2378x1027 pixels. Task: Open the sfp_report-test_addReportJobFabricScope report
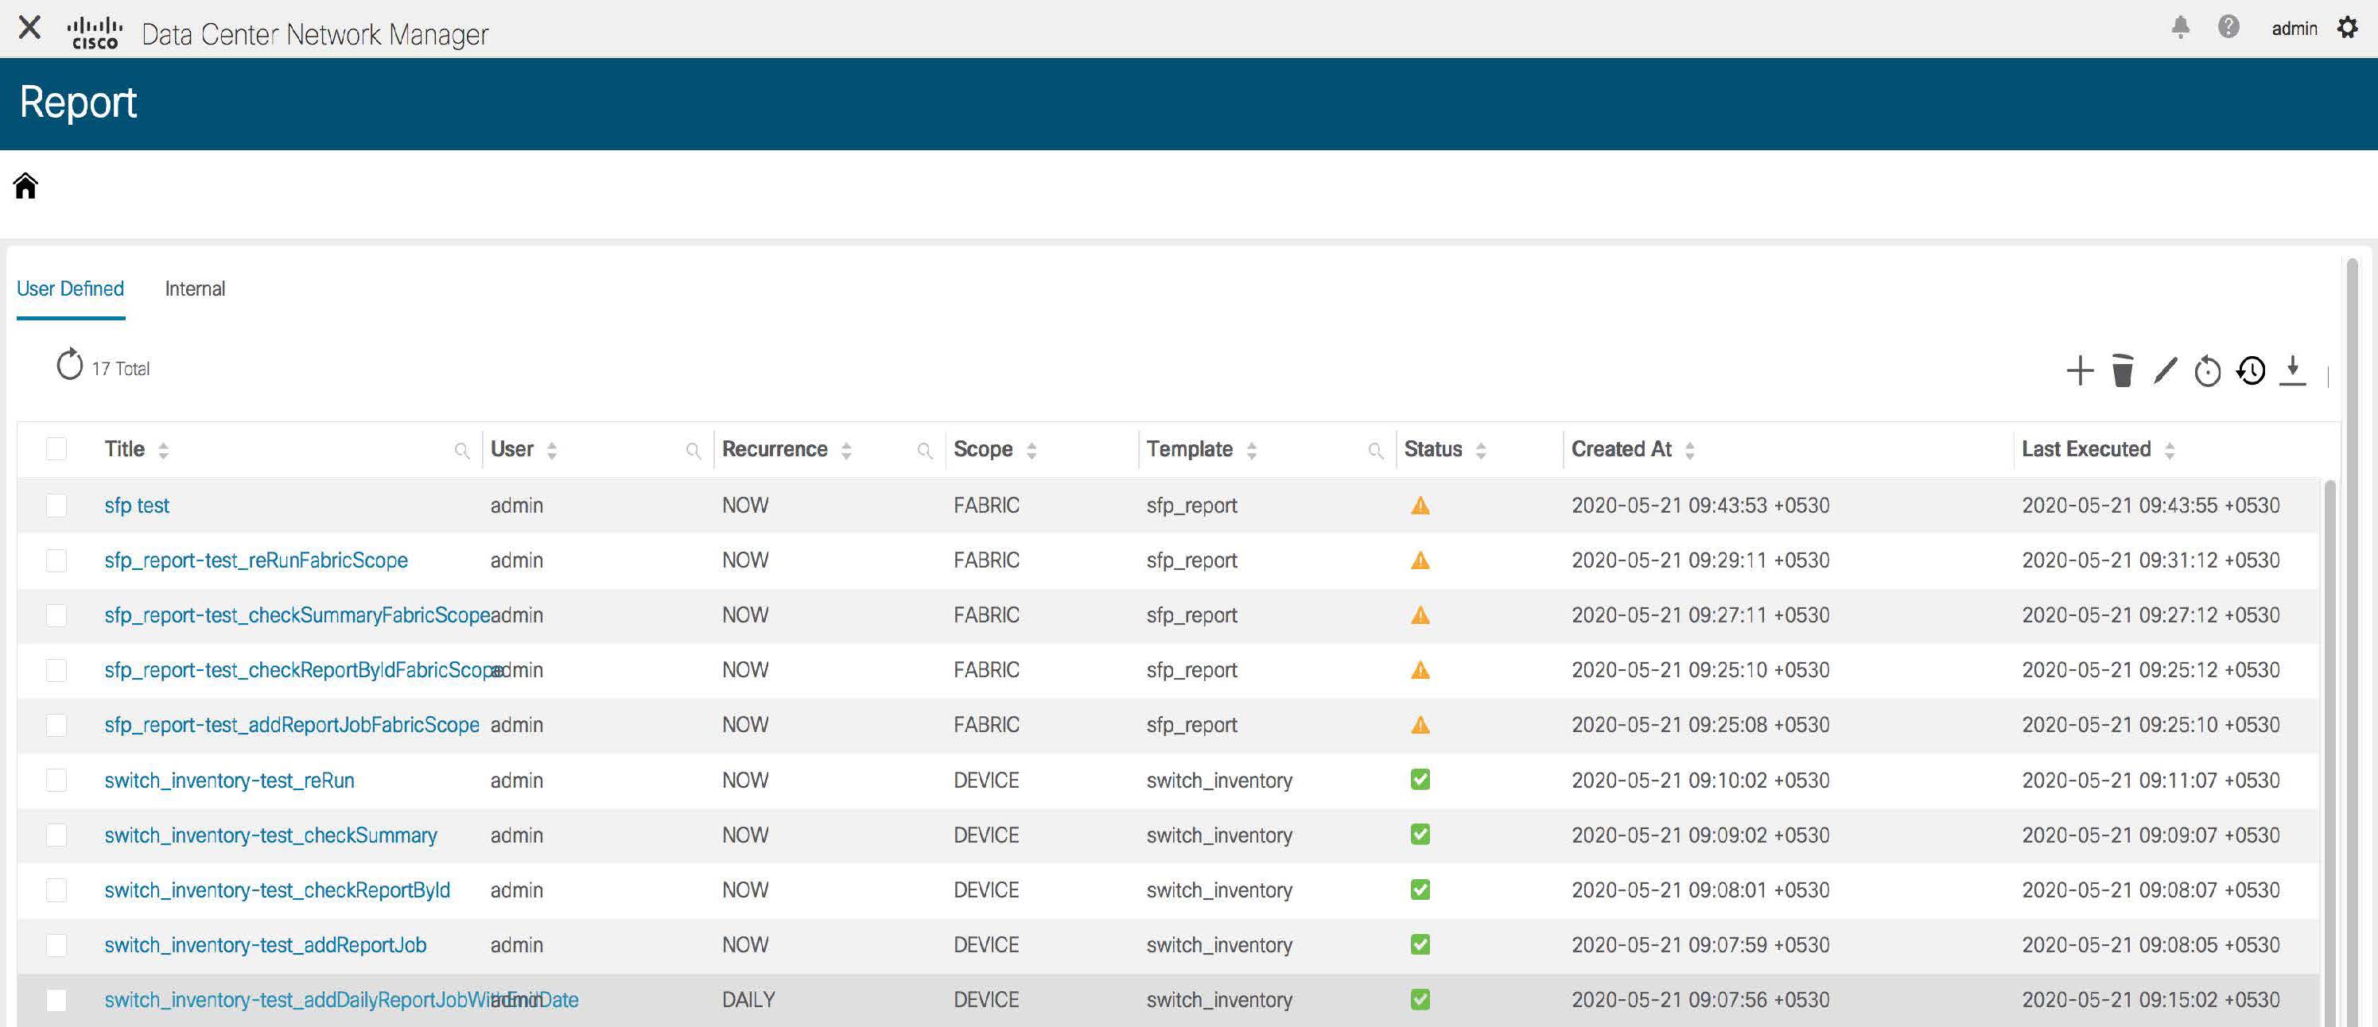click(x=292, y=724)
